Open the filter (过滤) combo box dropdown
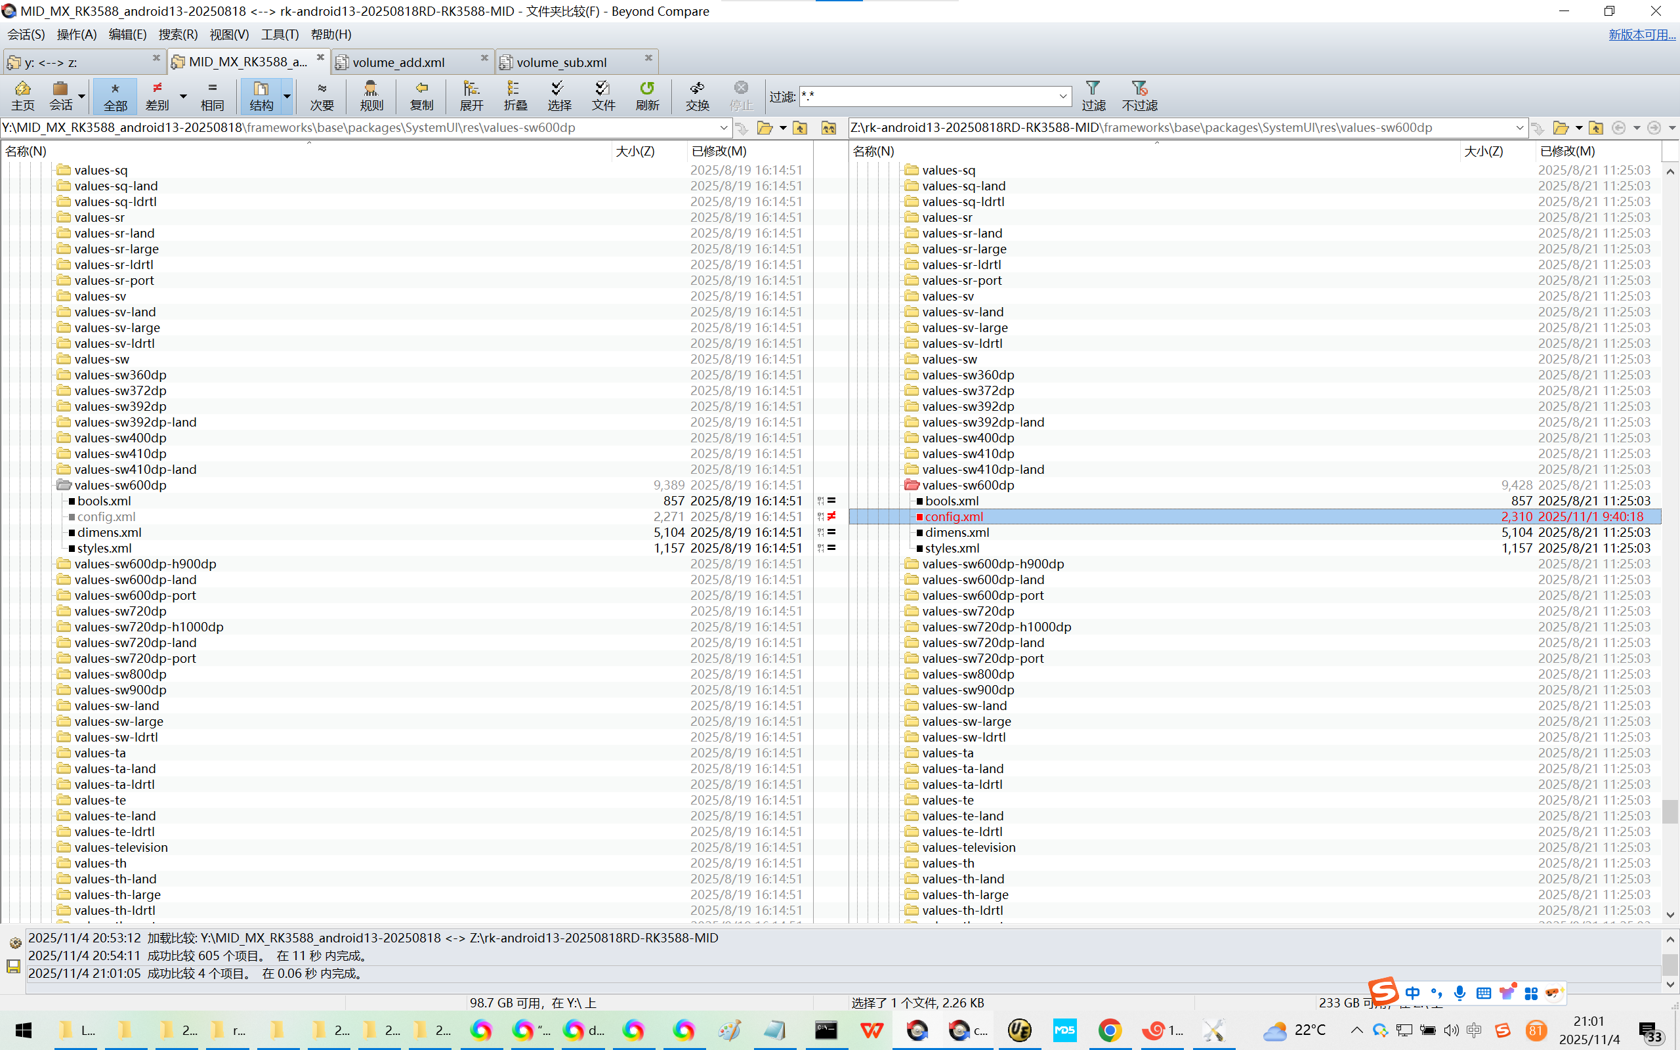 pyautogui.click(x=1062, y=96)
